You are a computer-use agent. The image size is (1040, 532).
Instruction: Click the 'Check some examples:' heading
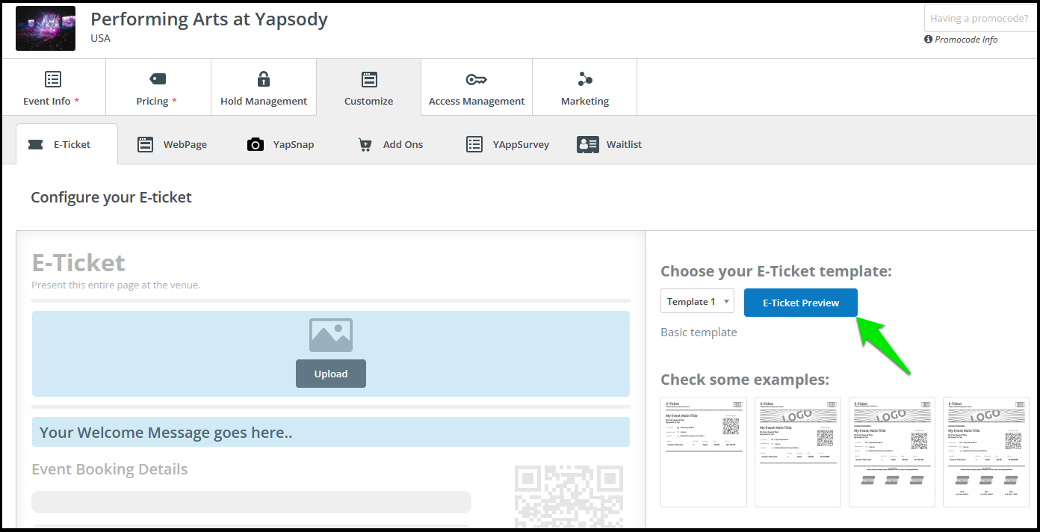[x=745, y=380]
